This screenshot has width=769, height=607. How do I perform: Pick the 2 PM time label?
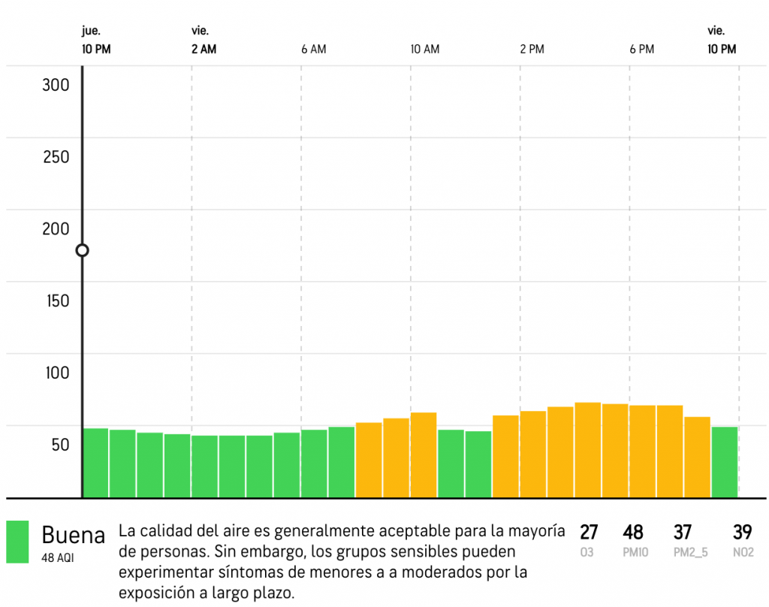pyautogui.click(x=532, y=50)
